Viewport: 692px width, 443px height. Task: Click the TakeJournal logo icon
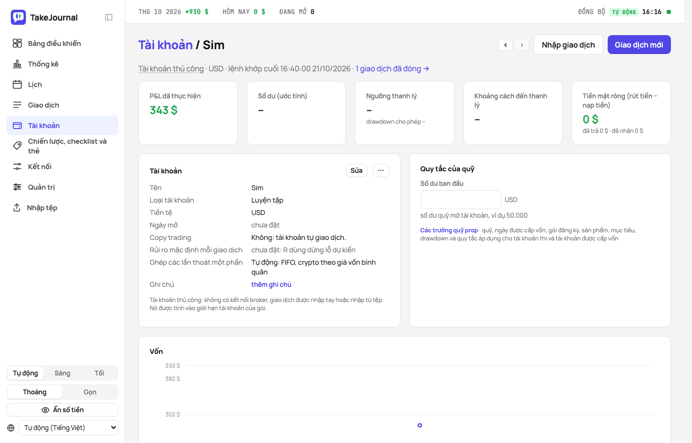click(18, 17)
